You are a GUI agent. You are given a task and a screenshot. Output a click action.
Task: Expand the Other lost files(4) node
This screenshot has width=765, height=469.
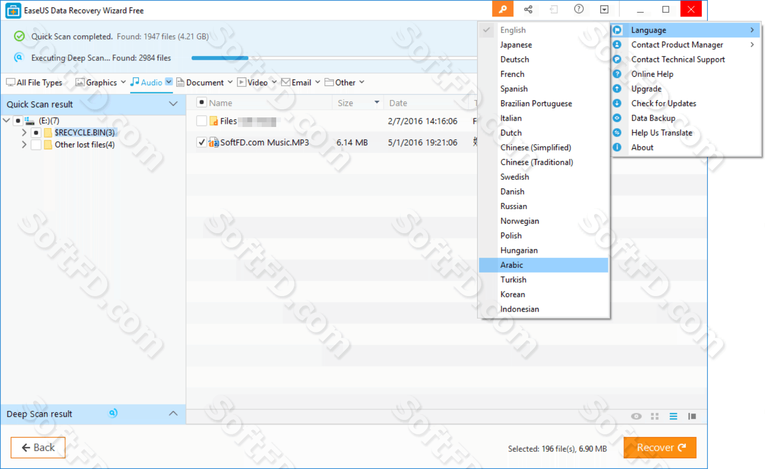24,145
